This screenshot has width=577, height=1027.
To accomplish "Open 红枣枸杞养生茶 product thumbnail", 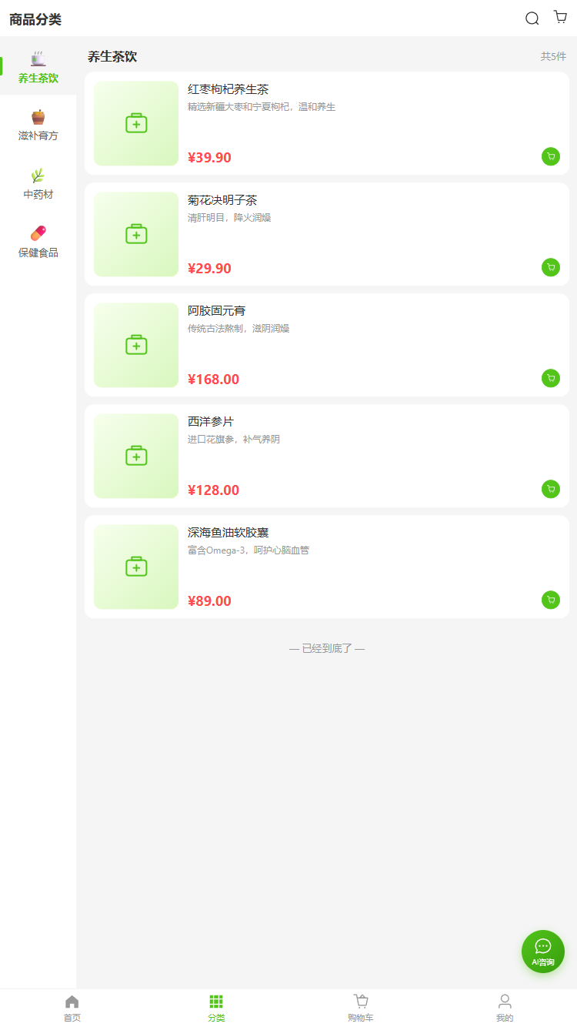I will [x=136, y=123].
